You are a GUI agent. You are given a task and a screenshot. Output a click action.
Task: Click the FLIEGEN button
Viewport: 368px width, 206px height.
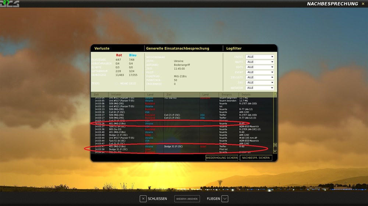217,199
